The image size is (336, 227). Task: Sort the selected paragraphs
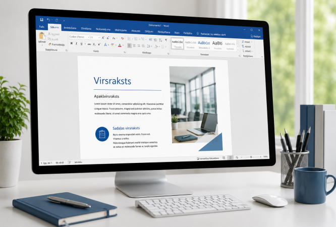[x=160, y=40]
